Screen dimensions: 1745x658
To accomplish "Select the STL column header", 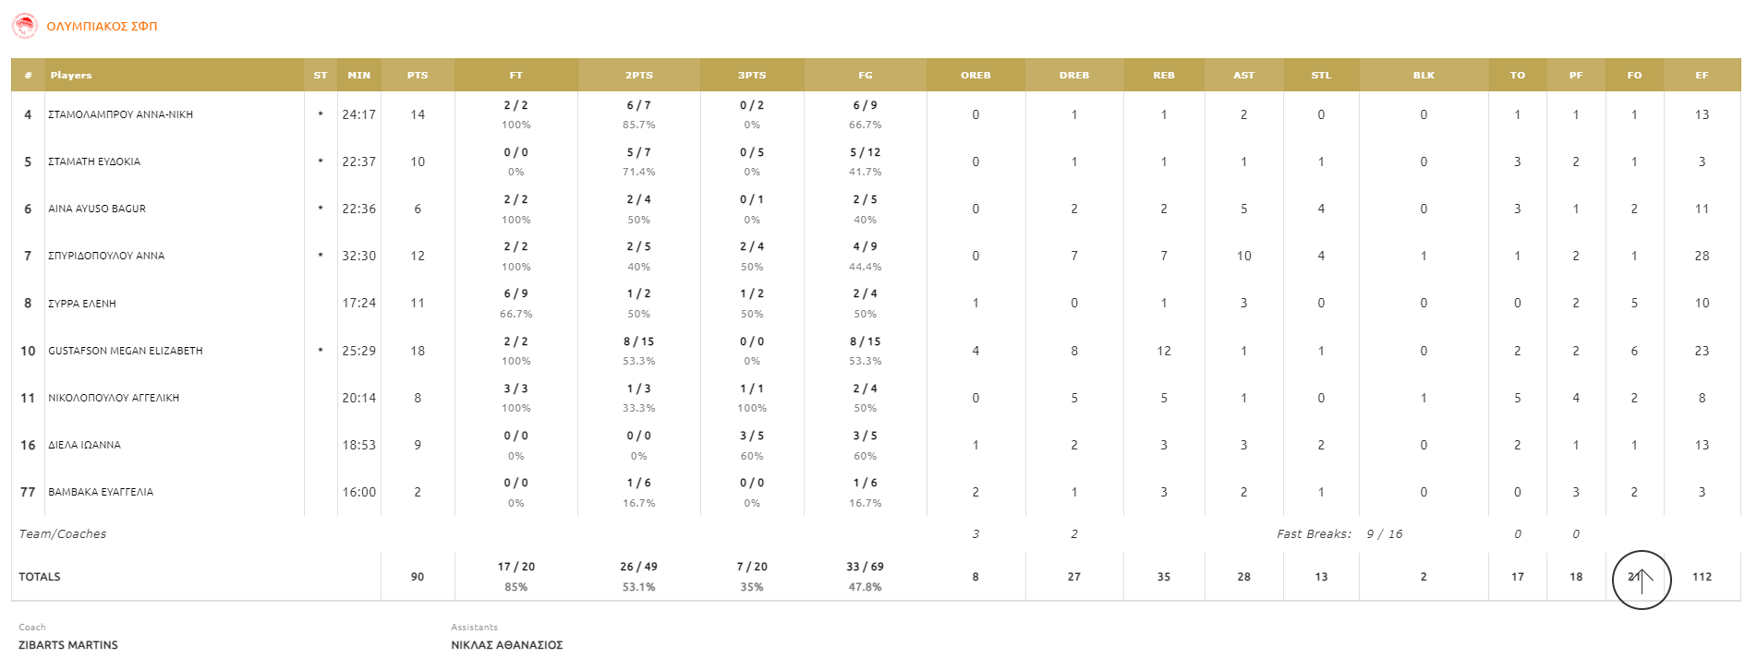I will click(1321, 76).
